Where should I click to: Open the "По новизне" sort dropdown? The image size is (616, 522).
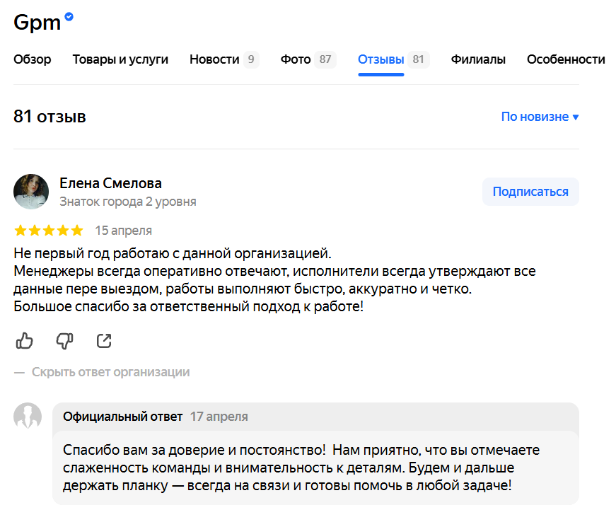click(540, 117)
